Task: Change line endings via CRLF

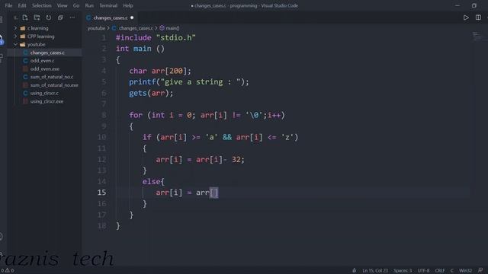Action: click(x=440, y=271)
